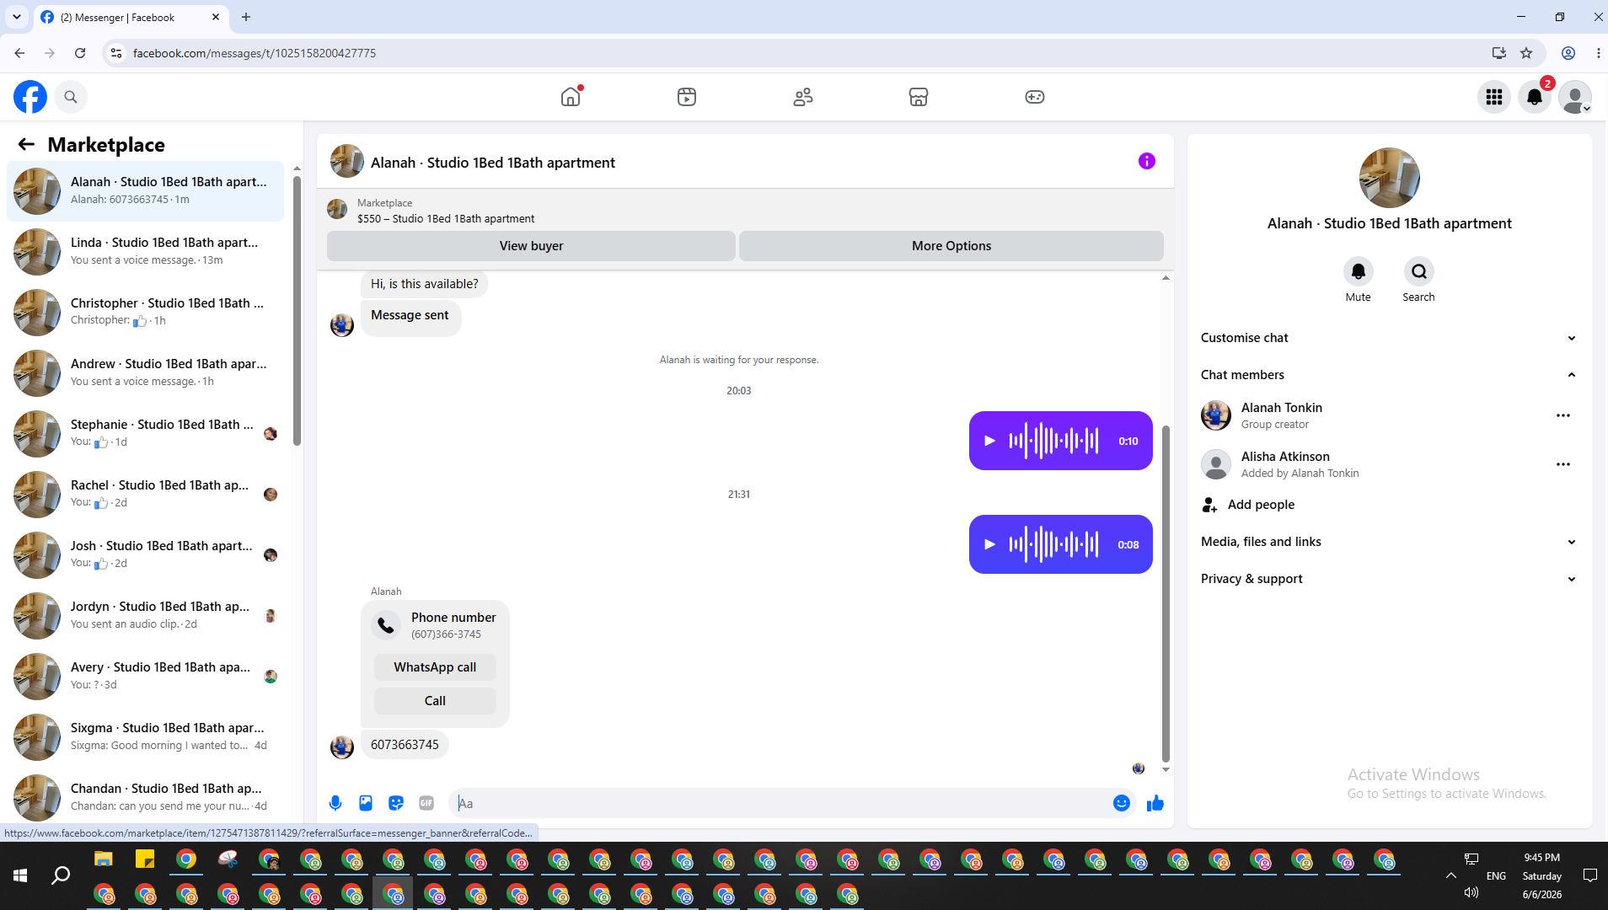Open Linda's Studio apartment chat

pos(146,251)
